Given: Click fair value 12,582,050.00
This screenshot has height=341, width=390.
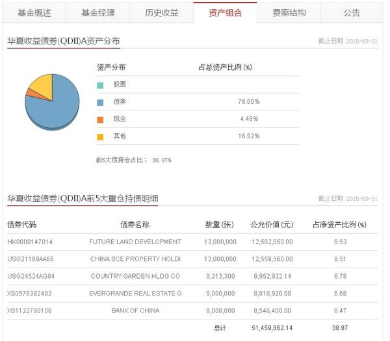Looking at the screenshot, I should pyautogui.click(x=272, y=242).
